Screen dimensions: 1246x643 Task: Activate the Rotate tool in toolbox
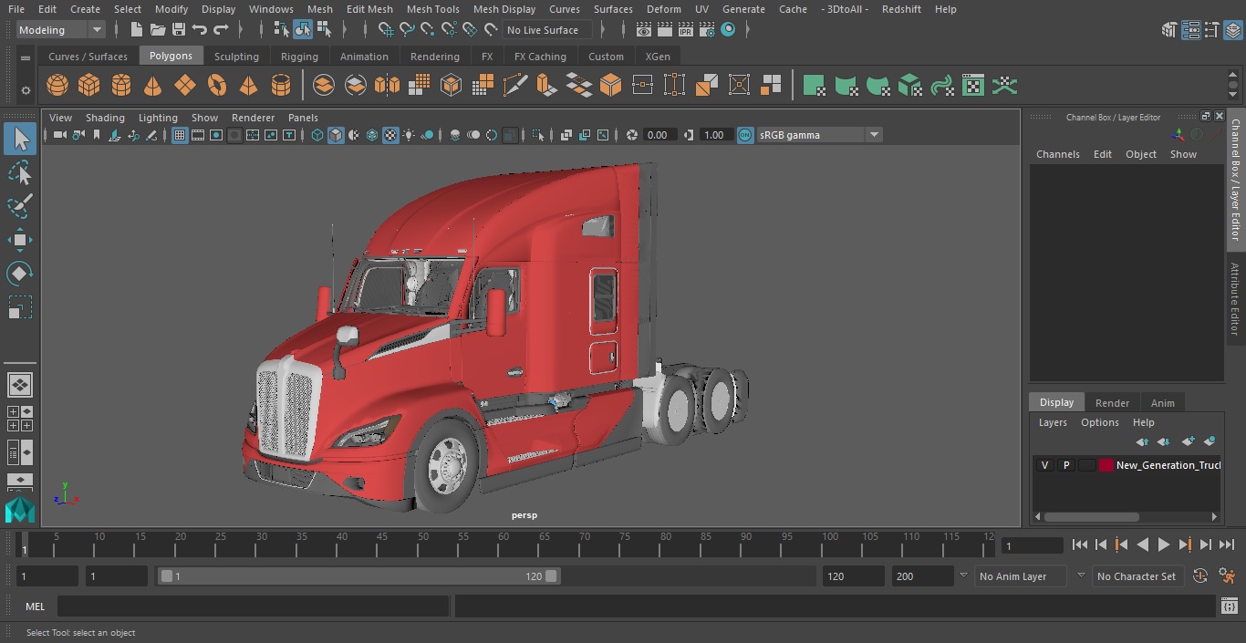coord(19,274)
